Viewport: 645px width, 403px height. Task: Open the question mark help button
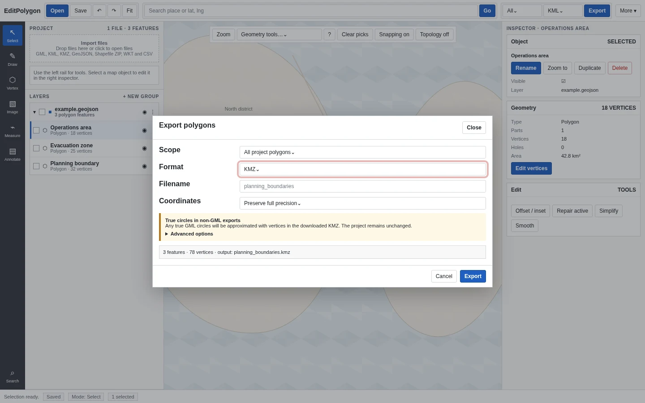329,34
